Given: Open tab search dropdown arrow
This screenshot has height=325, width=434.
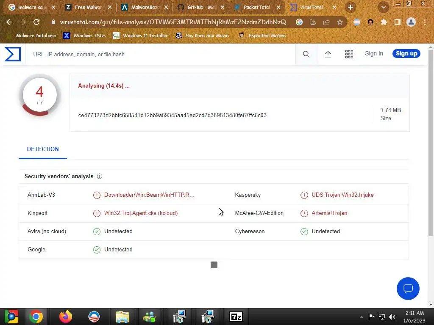Looking at the screenshot, I should point(383,7).
